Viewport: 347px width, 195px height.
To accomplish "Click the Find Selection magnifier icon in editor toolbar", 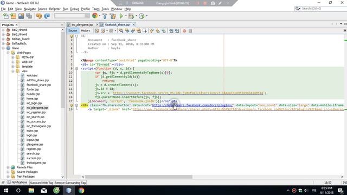I will [x=121, y=31].
